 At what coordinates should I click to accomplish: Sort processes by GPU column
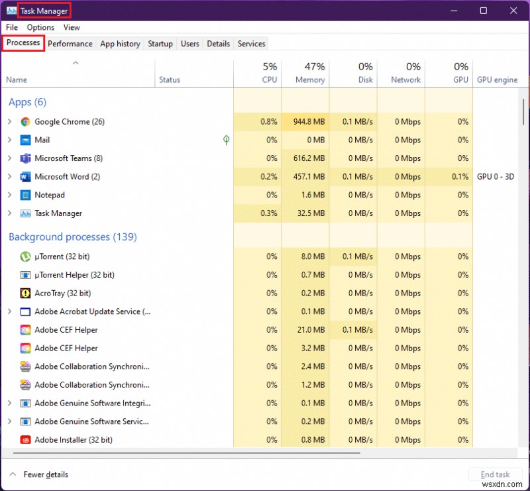point(449,74)
